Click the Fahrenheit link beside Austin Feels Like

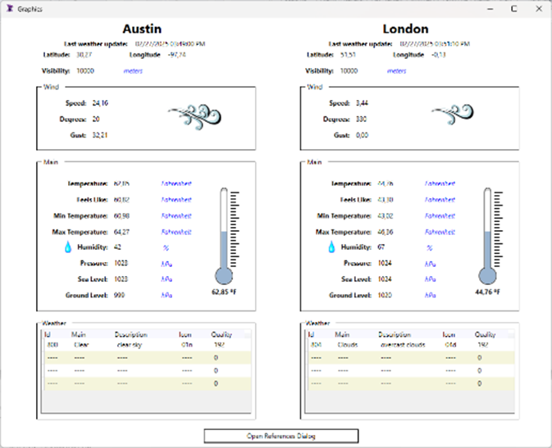[x=176, y=200]
